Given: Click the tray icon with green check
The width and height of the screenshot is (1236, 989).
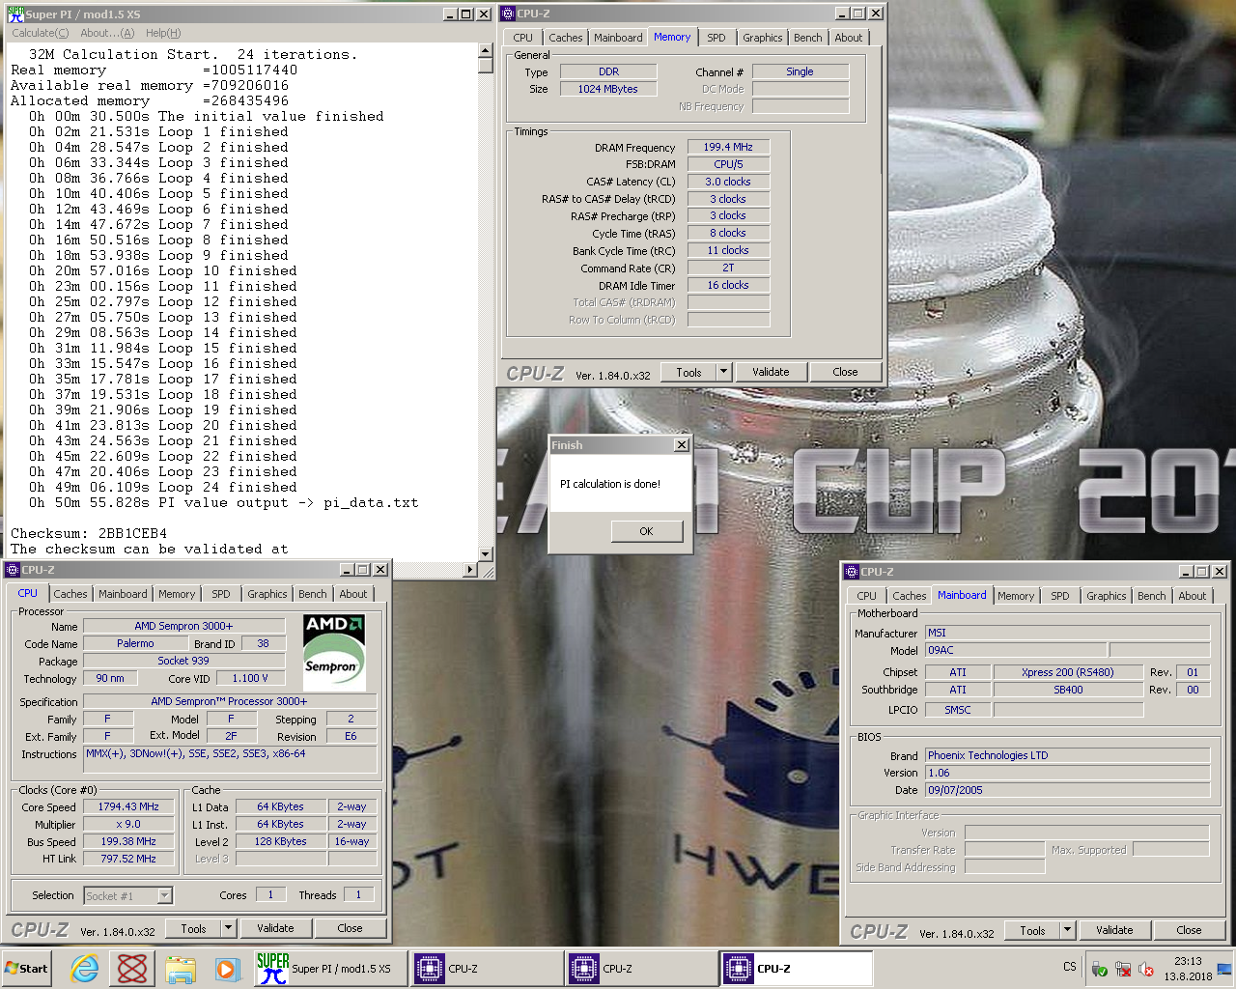Looking at the screenshot, I should pyautogui.click(x=1099, y=969).
